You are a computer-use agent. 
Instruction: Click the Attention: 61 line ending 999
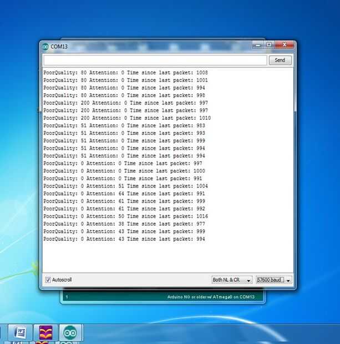click(x=124, y=201)
